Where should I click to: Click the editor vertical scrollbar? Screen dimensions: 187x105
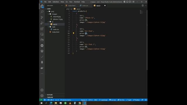click(147, 40)
